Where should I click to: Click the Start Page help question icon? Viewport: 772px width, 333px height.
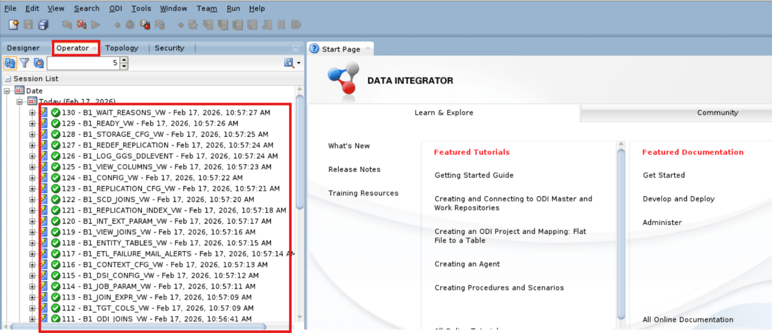coord(314,49)
